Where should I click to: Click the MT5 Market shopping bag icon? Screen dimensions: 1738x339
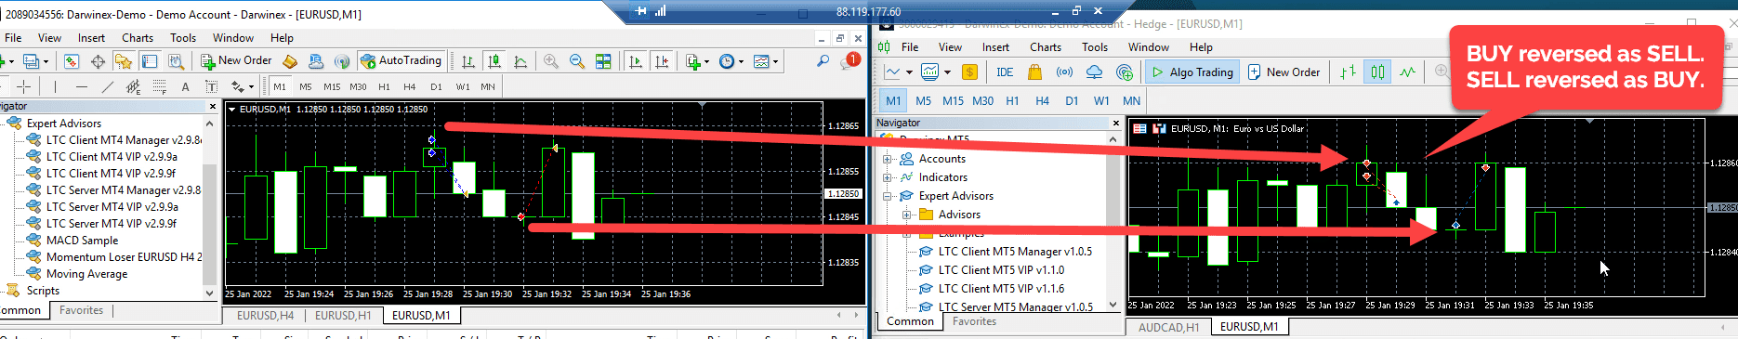(x=1034, y=72)
